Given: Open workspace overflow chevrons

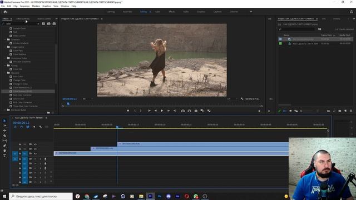Looking at the screenshot, I should point(251,12).
